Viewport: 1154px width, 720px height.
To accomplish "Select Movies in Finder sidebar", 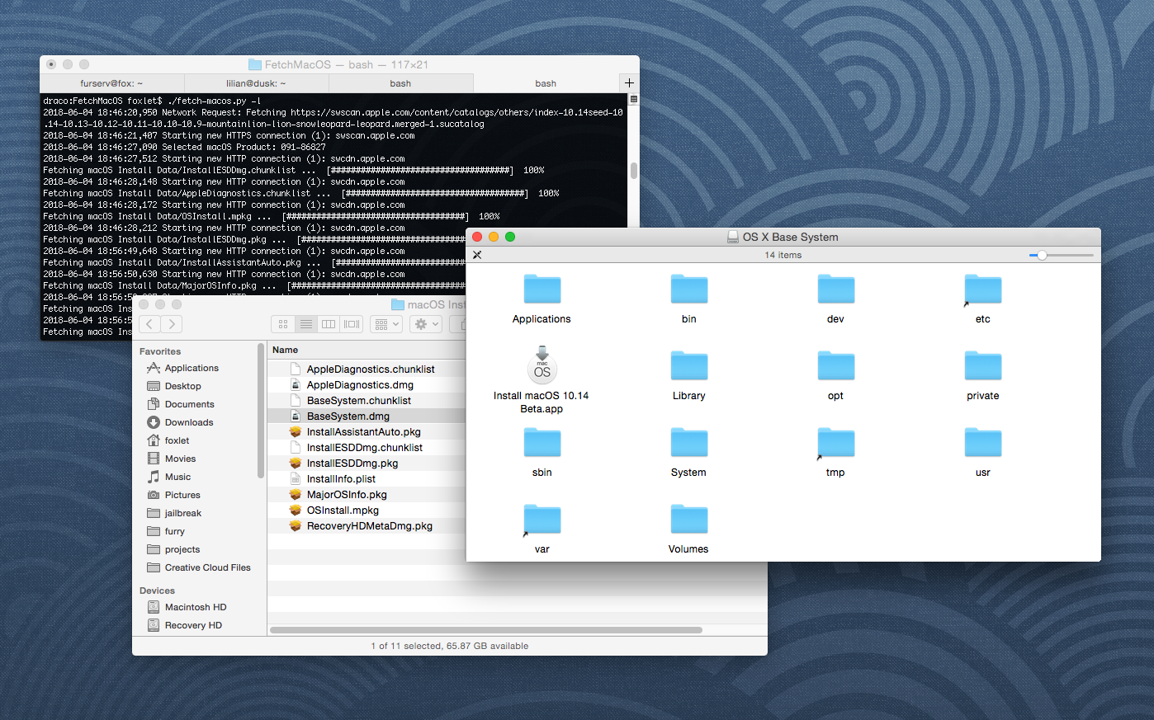I will (x=171, y=459).
